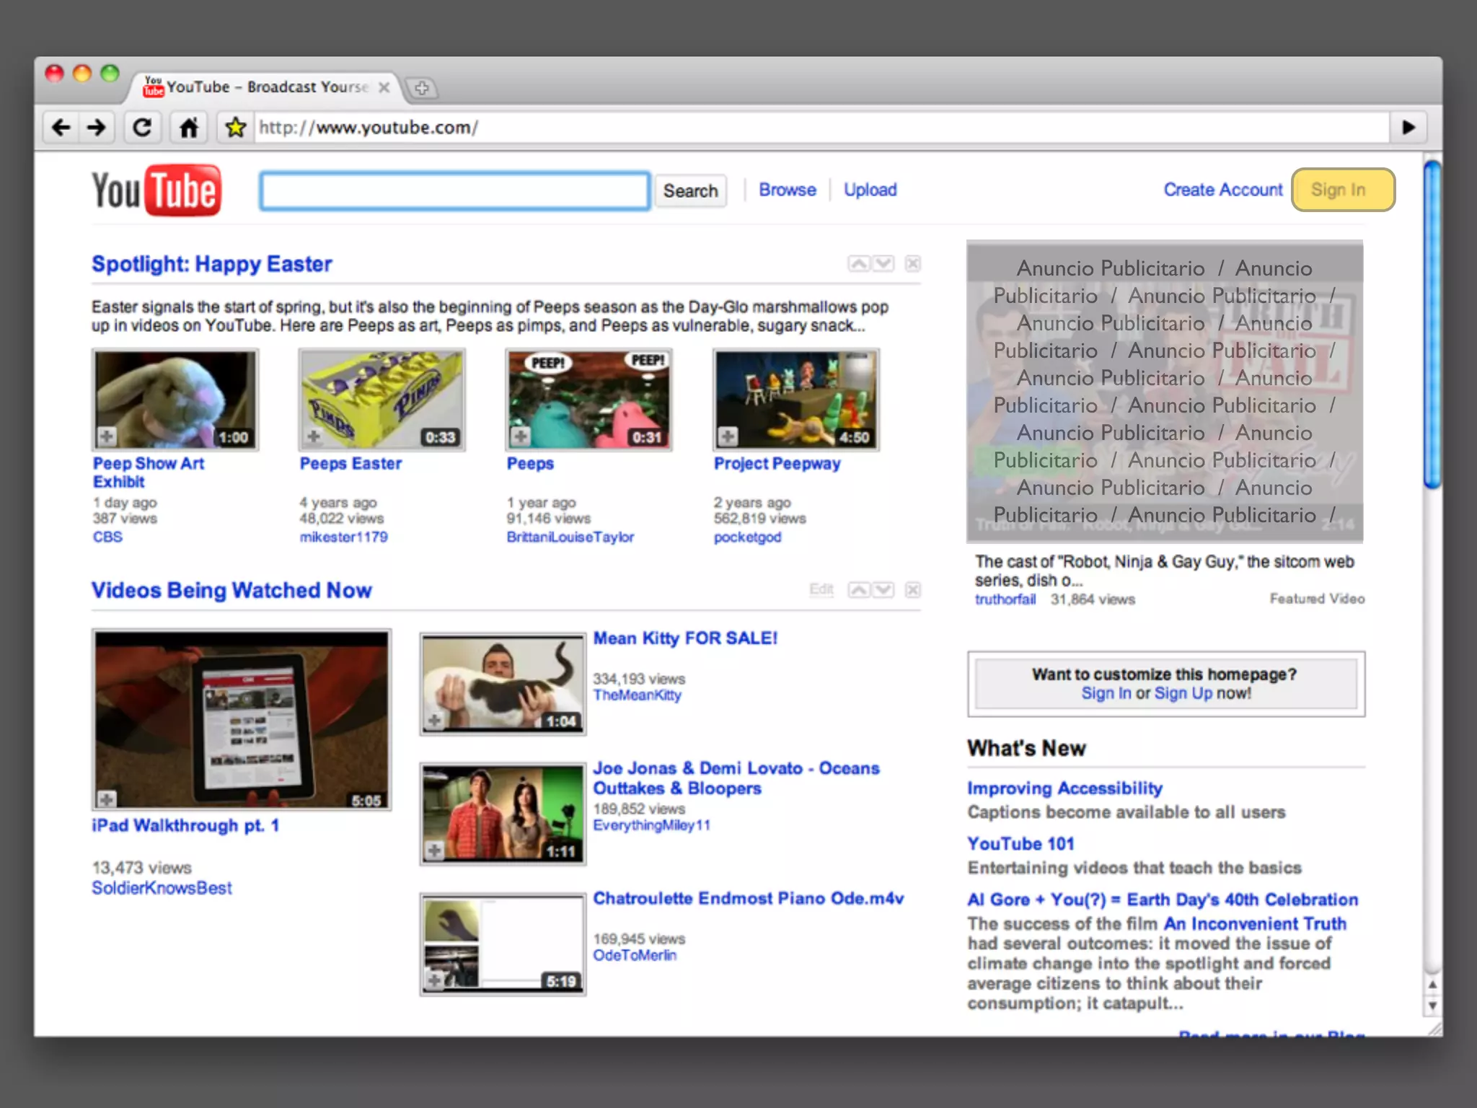Open a new tab with plus icon
Viewport: 1477px width, 1108px height.
(x=422, y=88)
